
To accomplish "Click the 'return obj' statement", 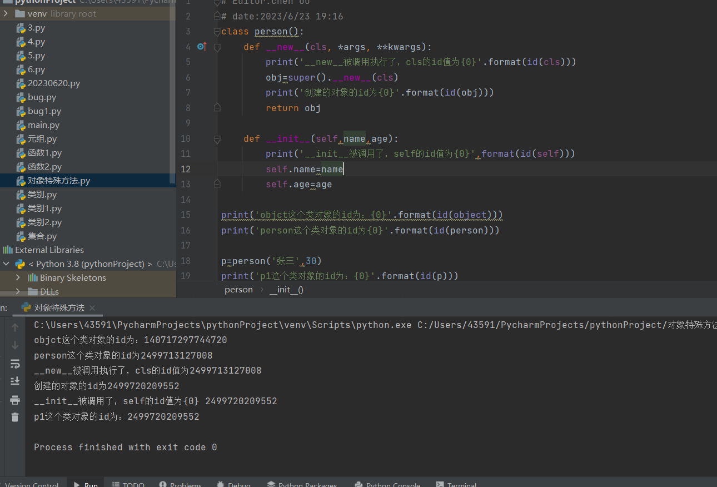I will point(293,108).
